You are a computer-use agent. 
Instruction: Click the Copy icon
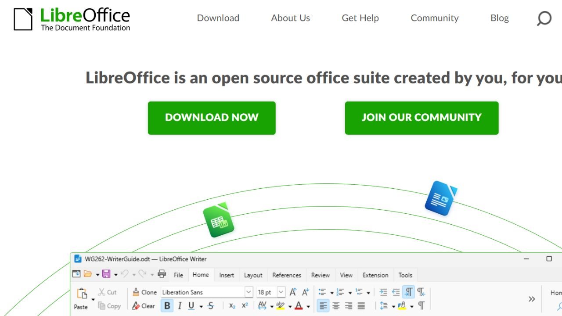pyautogui.click(x=102, y=306)
